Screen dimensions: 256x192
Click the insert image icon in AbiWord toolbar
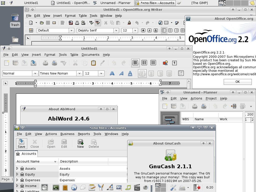click(165, 63)
